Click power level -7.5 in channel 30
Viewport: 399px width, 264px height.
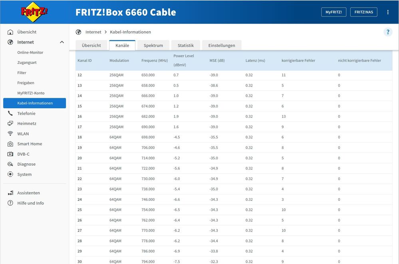pyautogui.click(x=177, y=262)
